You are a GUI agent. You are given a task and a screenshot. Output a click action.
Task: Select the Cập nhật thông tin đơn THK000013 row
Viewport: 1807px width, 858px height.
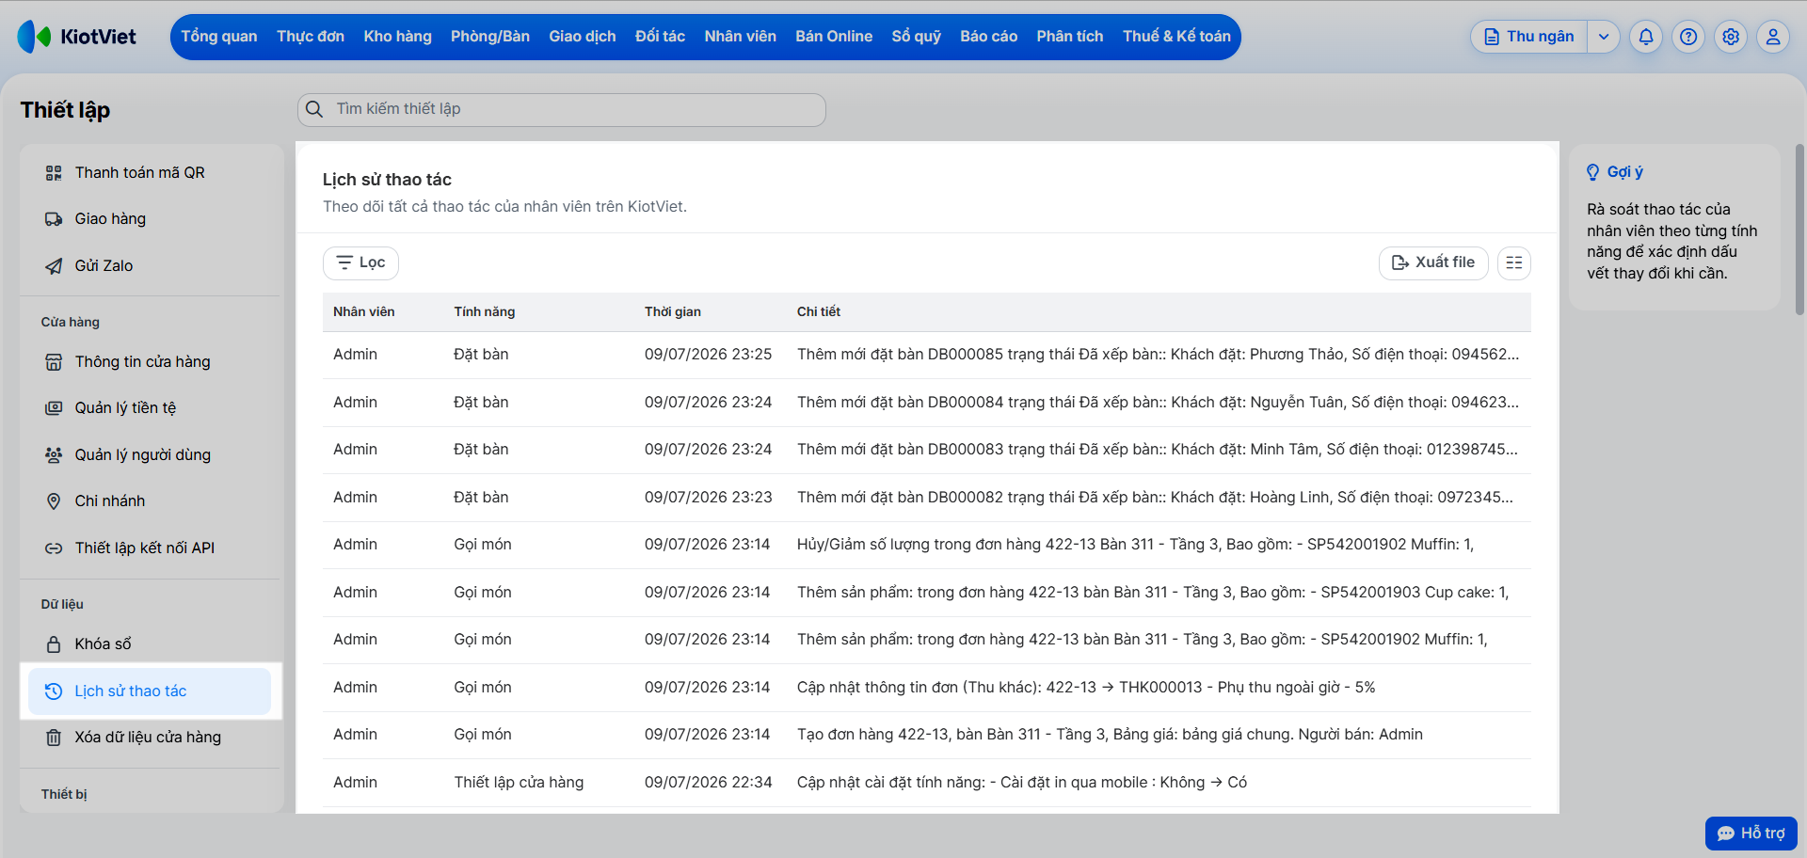click(927, 688)
